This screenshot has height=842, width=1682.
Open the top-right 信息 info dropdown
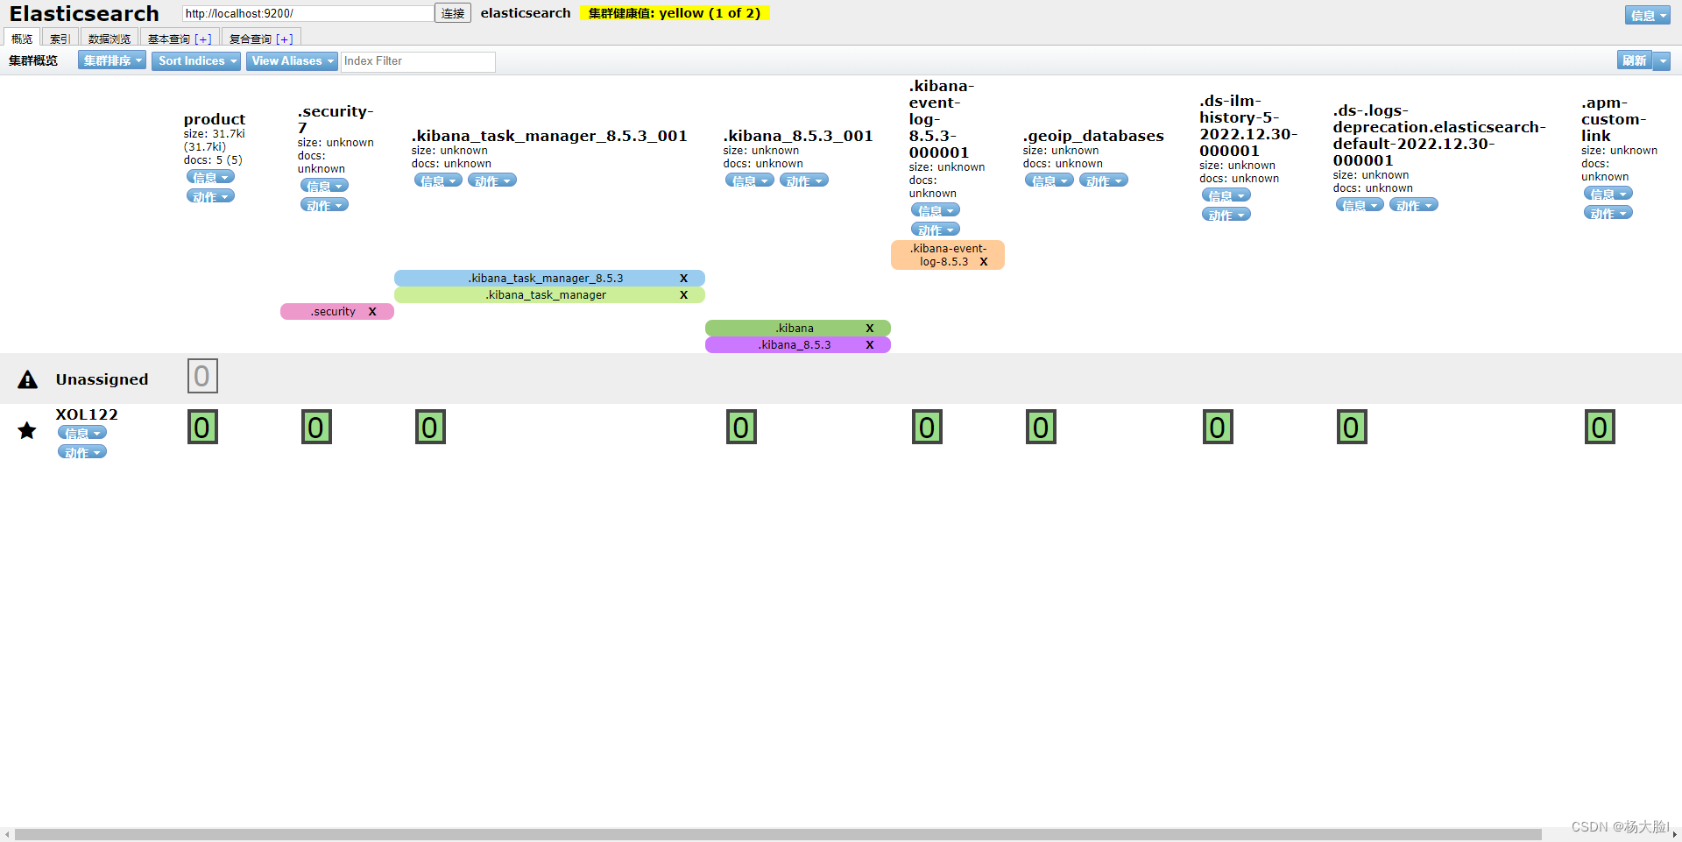(x=1648, y=15)
